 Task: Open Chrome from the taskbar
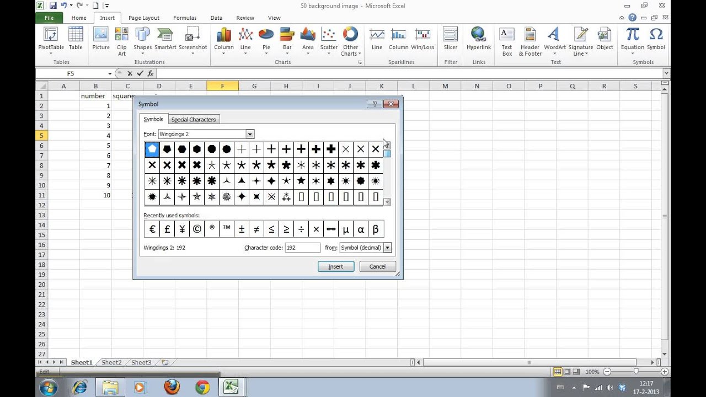202,388
